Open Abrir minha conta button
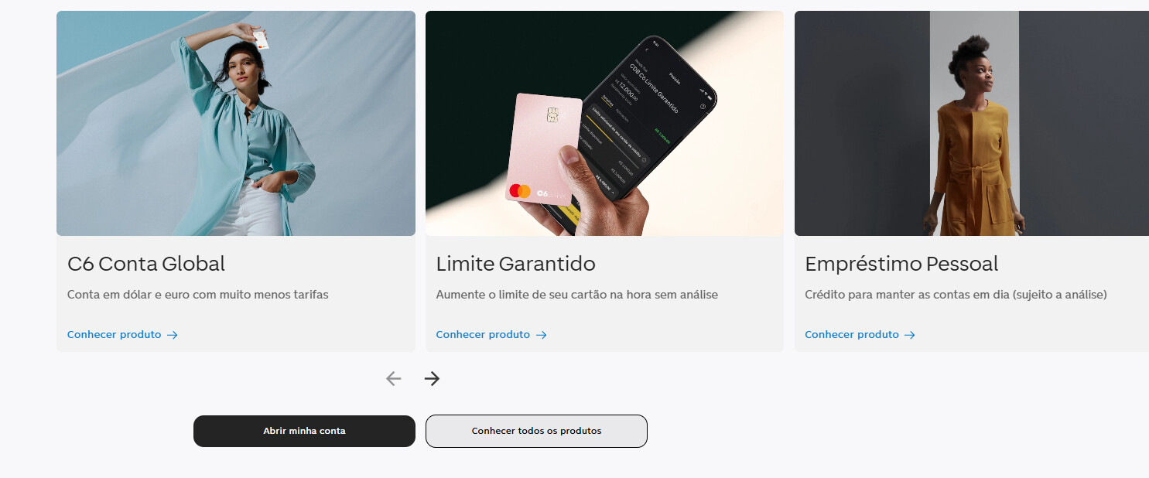The height and width of the screenshot is (478, 1149). tap(304, 431)
